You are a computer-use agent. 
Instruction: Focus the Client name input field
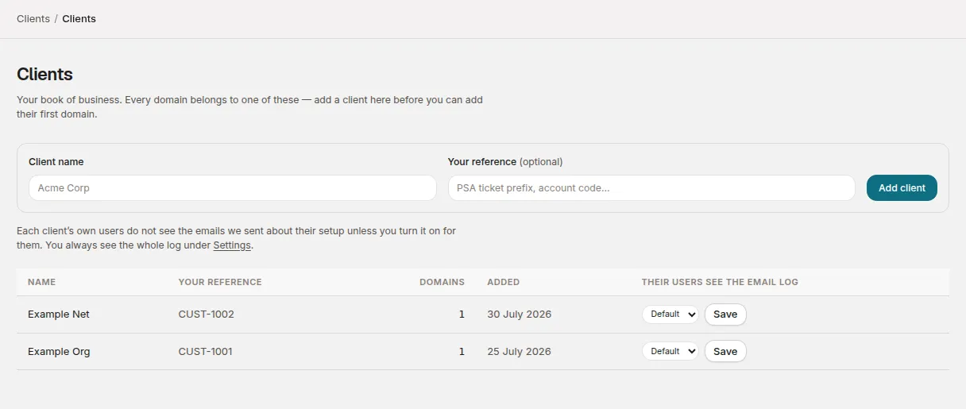[x=233, y=188]
